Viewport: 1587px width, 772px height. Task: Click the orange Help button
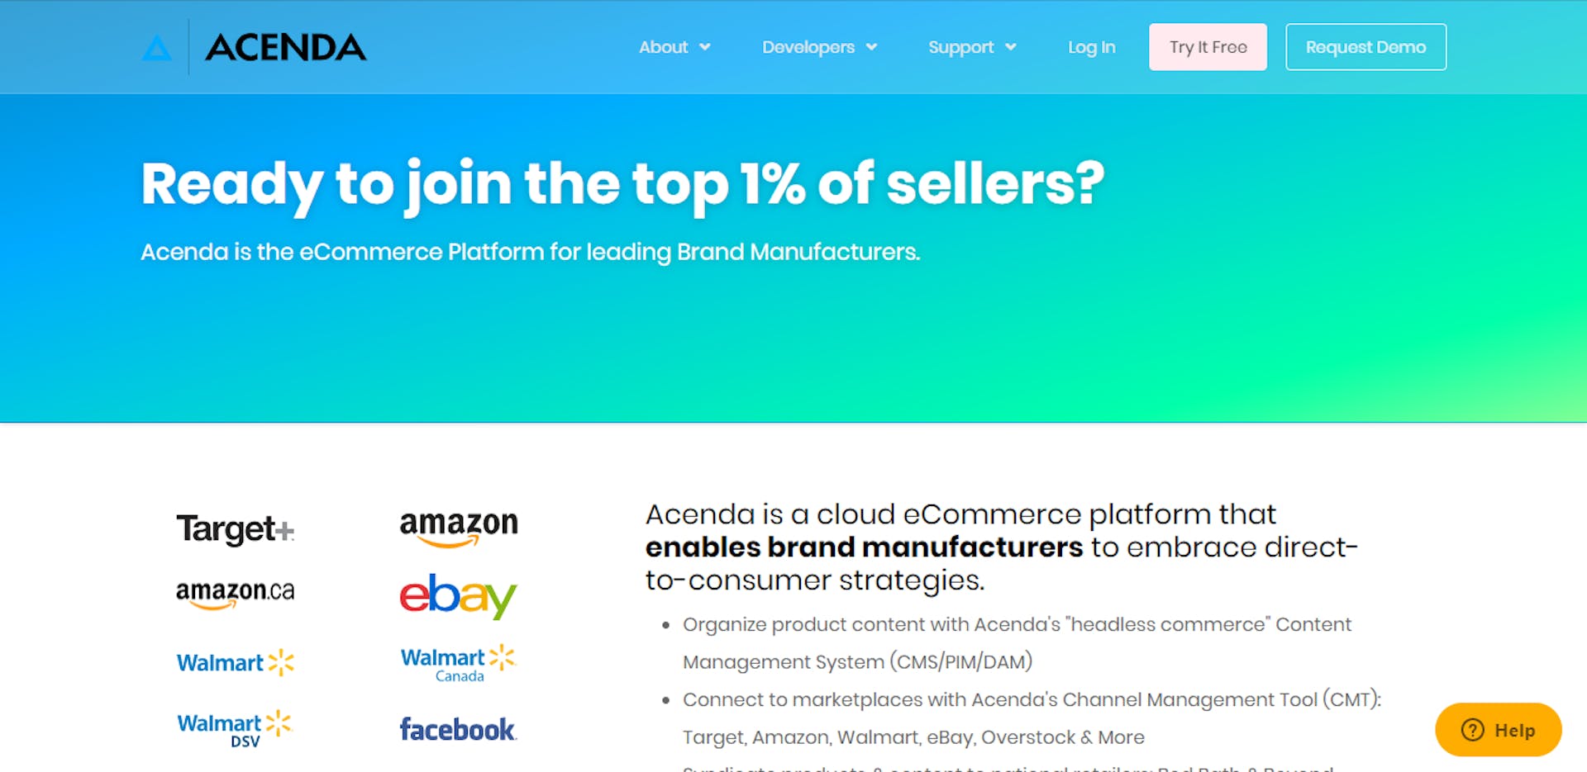point(1498,730)
